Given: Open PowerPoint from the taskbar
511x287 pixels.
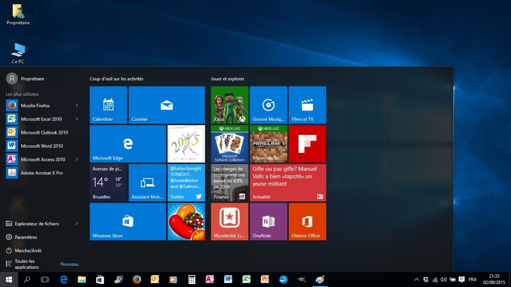Looking at the screenshot, I should pos(265,279).
